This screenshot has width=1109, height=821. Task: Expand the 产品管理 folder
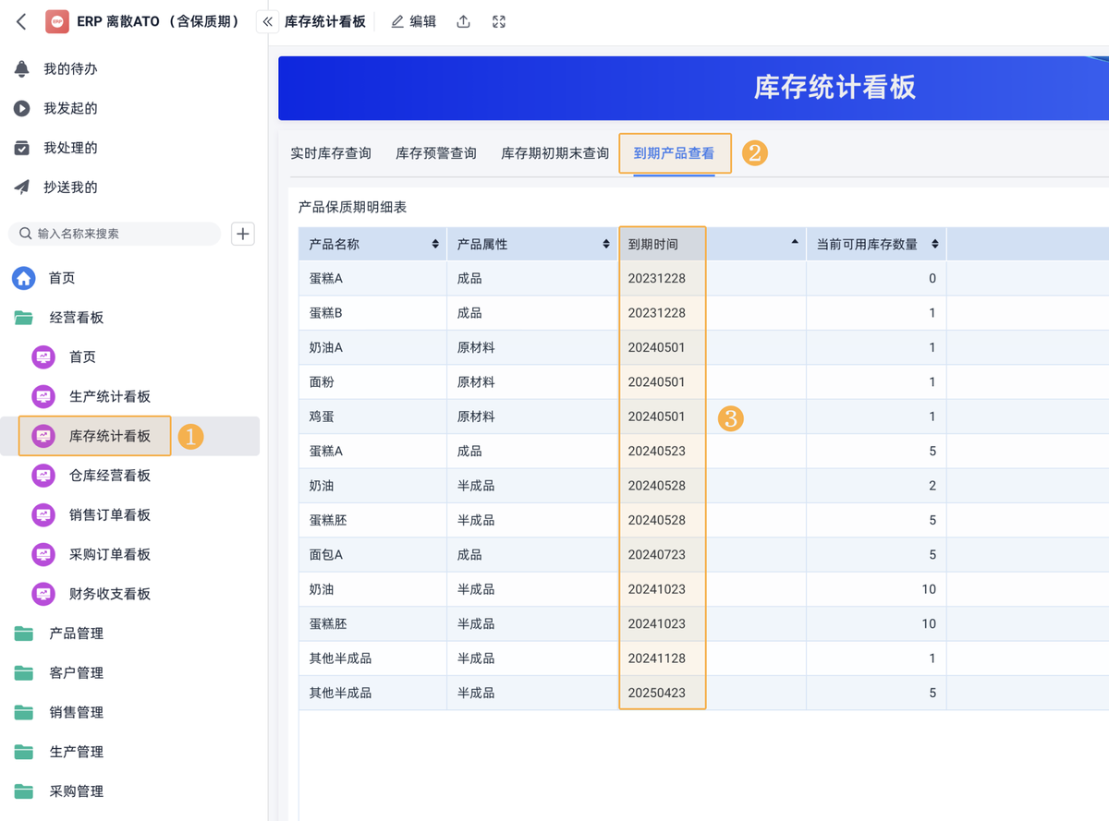(x=76, y=634)
